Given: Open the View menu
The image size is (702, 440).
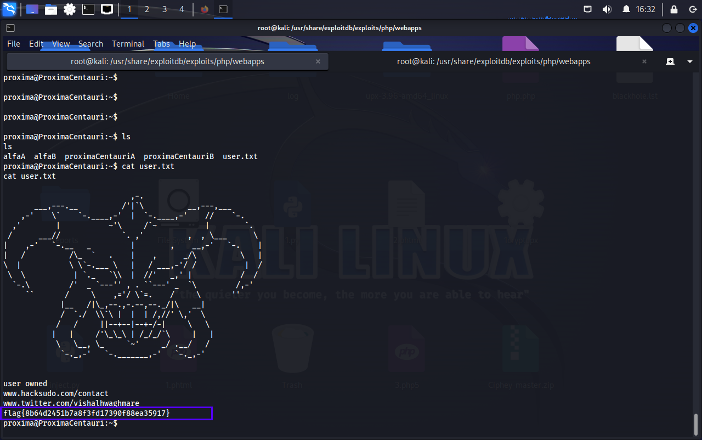Looking at the screenshot, I should 61,44.
